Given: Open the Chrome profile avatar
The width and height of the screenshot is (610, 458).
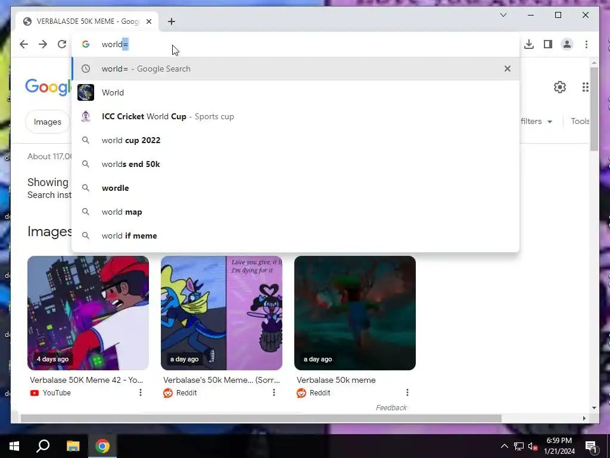Looking at the screenshot, I should pos(567,44).
